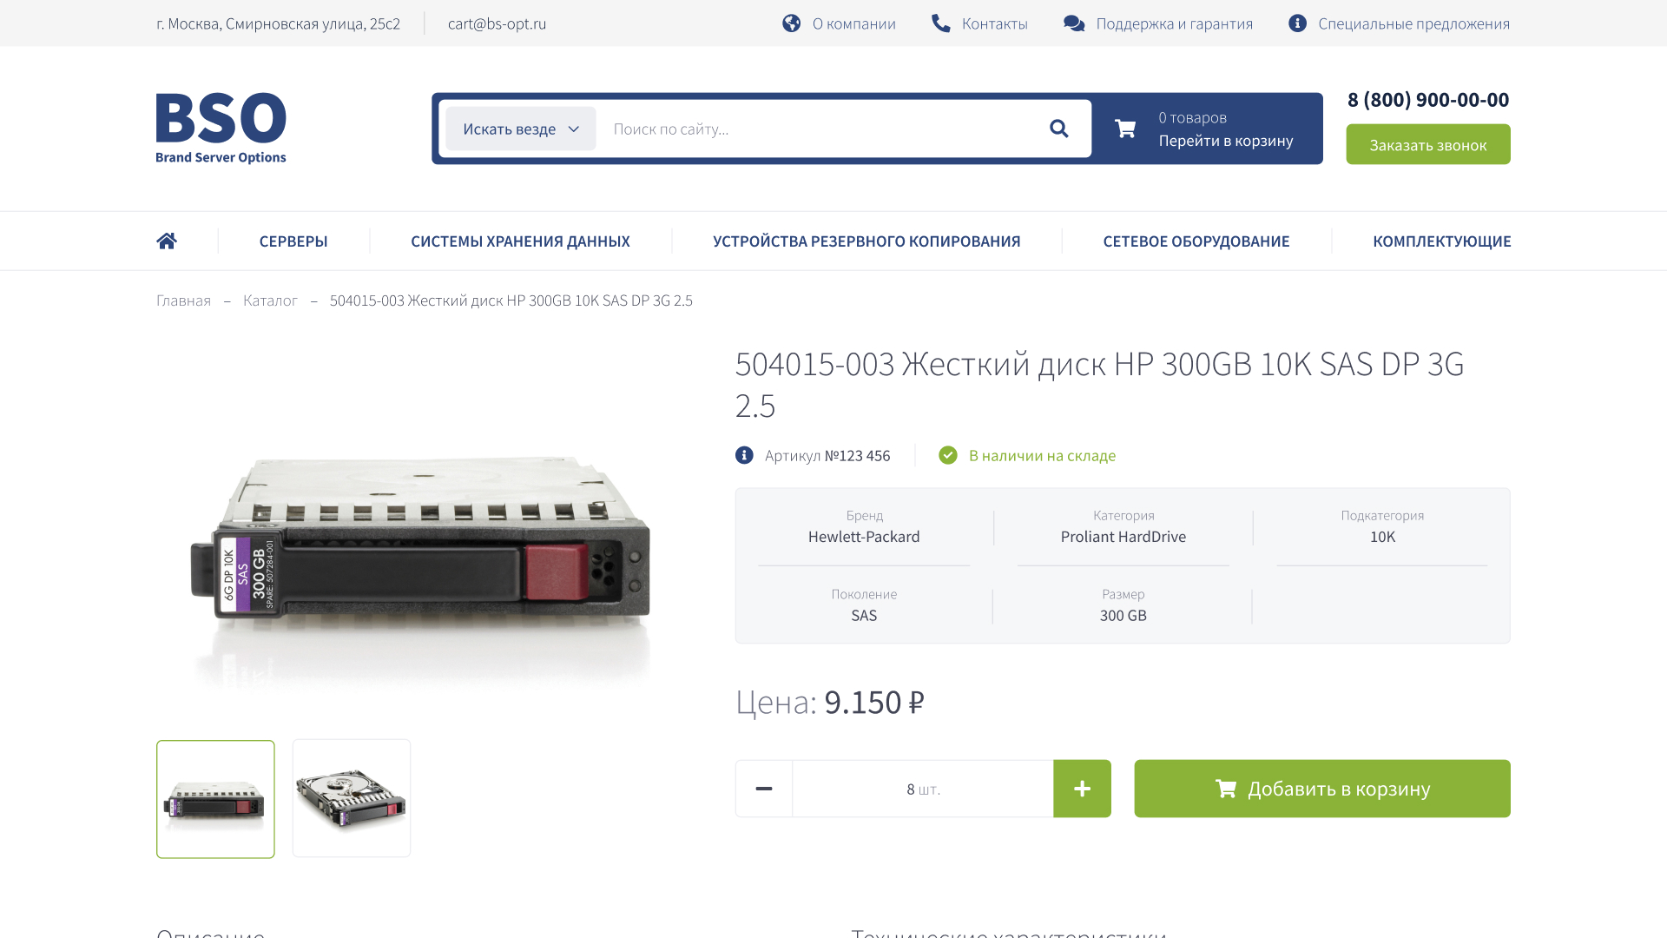Click the globe icon beside О компании
The image size is (1667, 938).
point(791,23)
